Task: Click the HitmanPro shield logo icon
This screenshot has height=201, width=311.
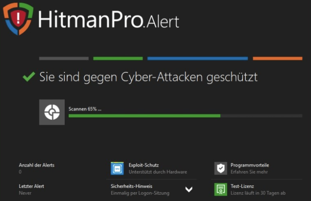Action: 18,19
